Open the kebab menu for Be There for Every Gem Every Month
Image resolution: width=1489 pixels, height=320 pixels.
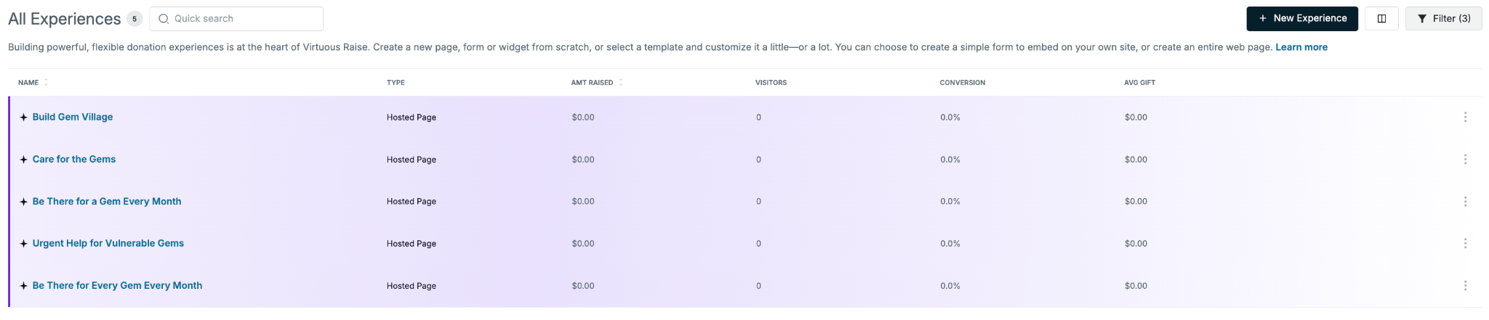click(1465, 285)
